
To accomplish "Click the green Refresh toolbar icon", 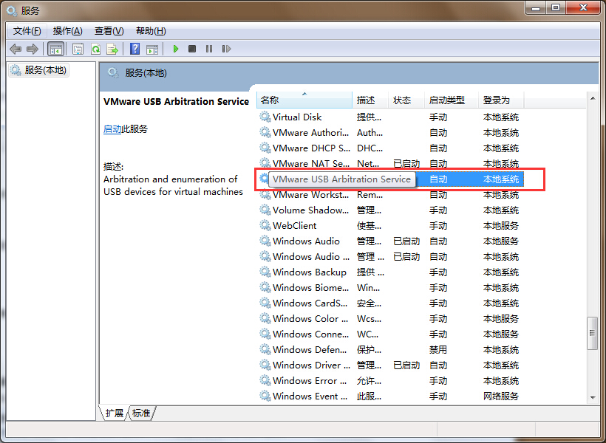I will click(x=95, y=49).
